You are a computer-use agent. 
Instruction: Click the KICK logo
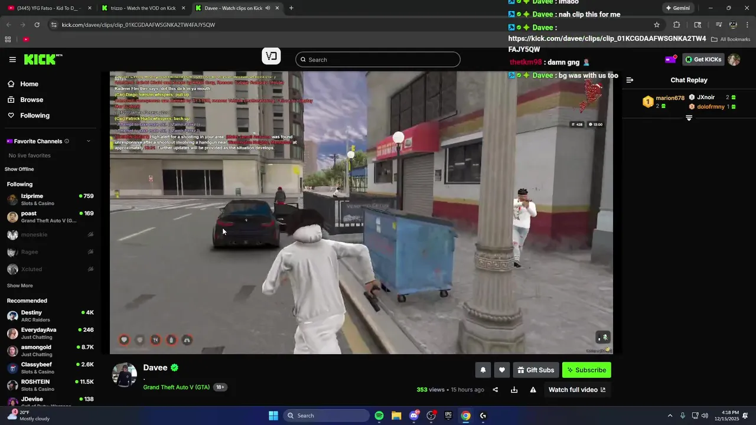point(43,60)
